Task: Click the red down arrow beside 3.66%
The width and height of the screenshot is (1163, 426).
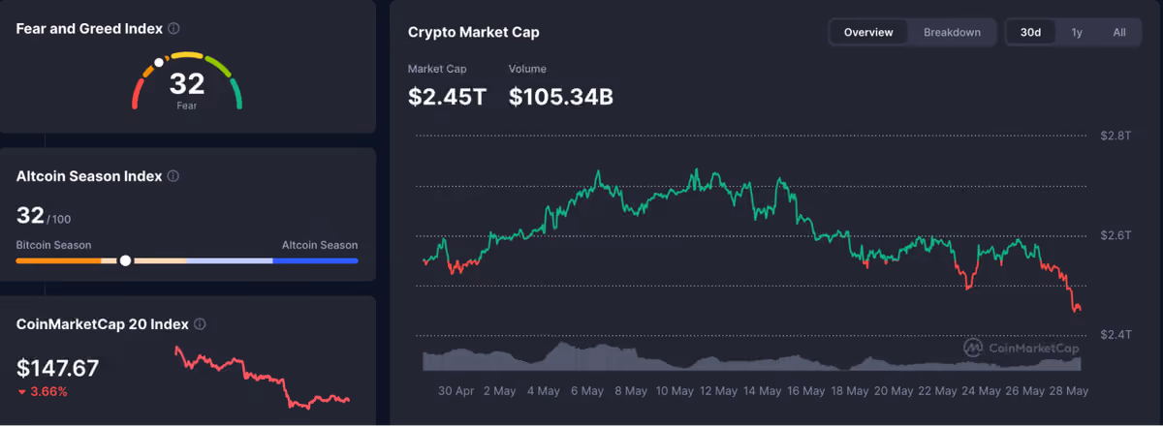Action: [22, 392]
